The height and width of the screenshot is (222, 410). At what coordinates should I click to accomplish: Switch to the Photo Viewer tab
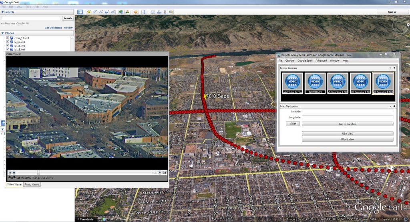coord(32,184)
